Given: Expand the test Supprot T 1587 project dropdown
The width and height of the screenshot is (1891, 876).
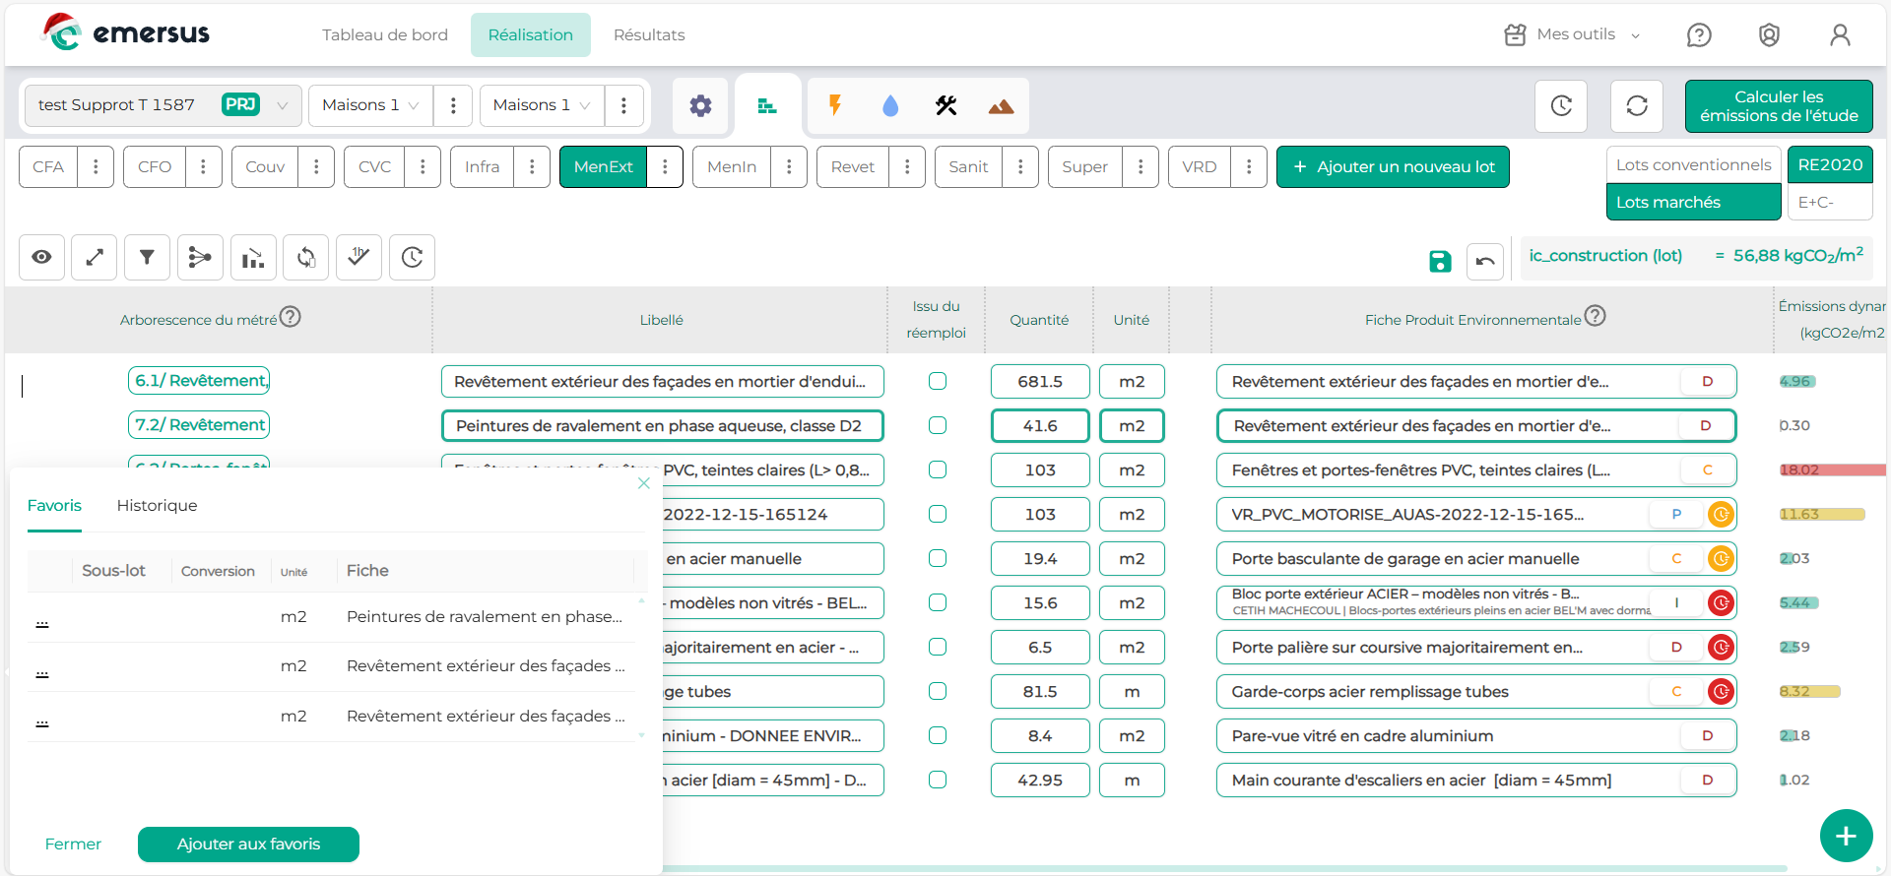Looking at the screenshot, I should click(x=282, y=105).
